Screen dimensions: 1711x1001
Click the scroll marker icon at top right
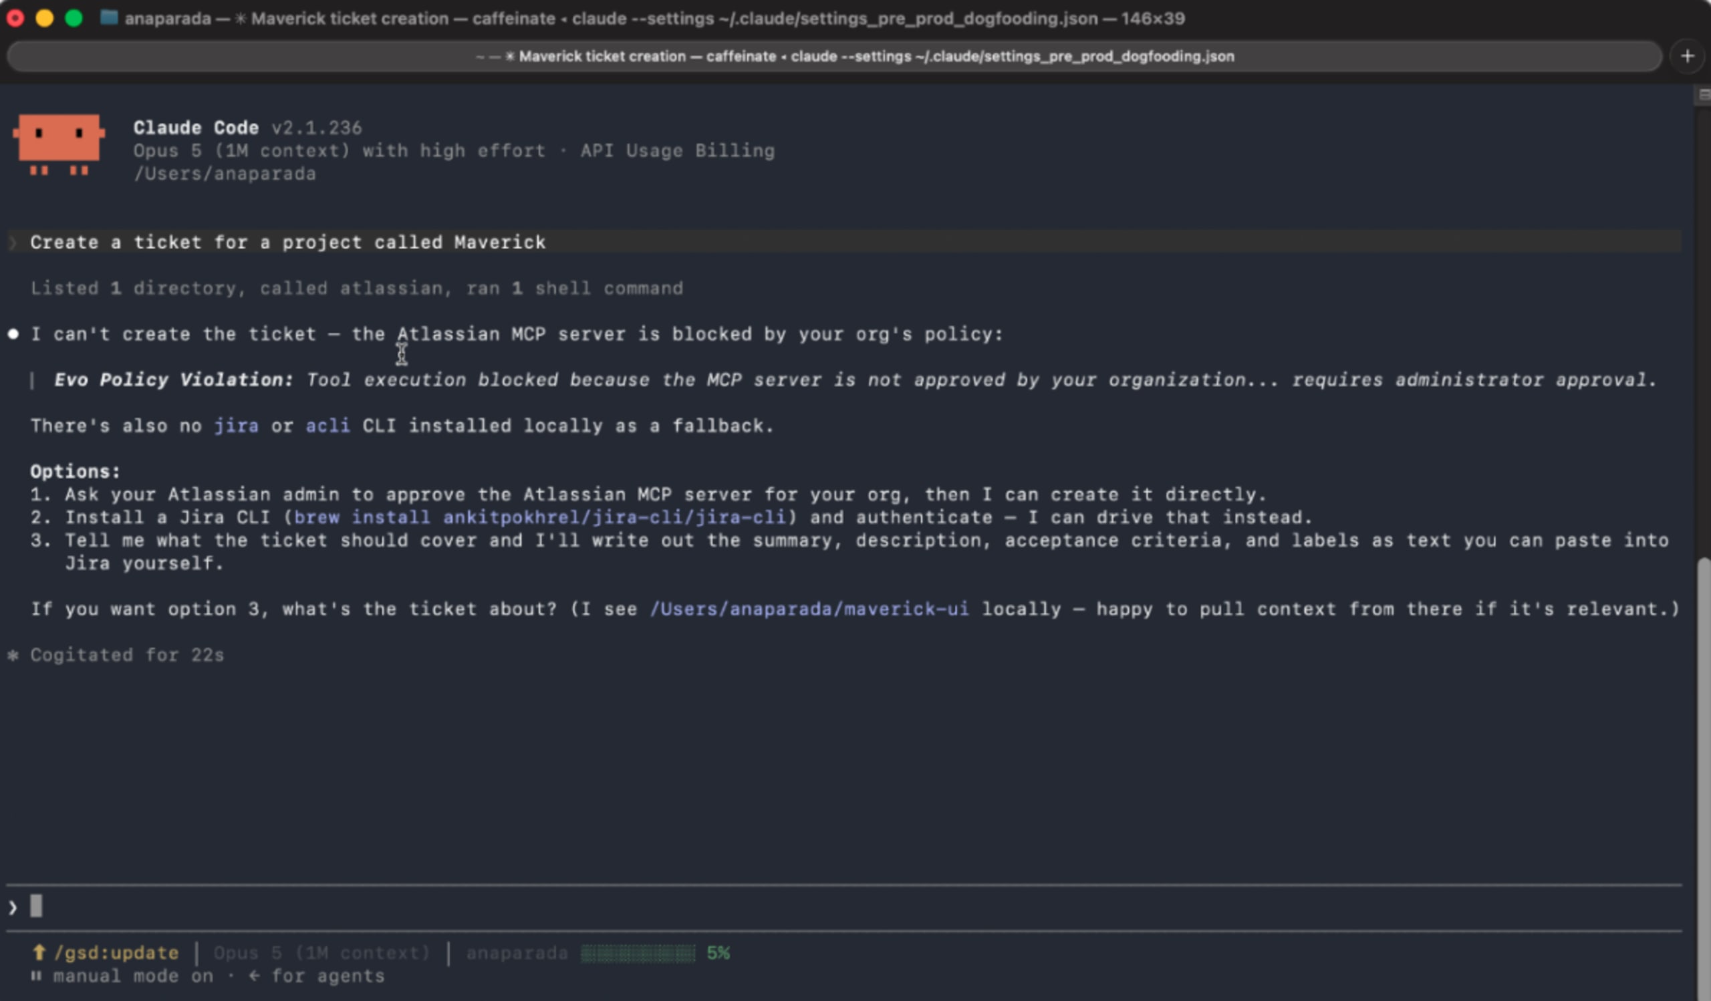[1704, 94]
